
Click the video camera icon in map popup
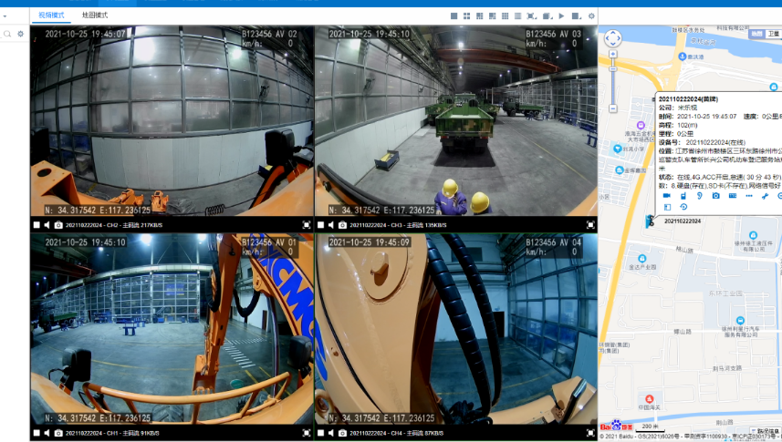tap(666, 196)
